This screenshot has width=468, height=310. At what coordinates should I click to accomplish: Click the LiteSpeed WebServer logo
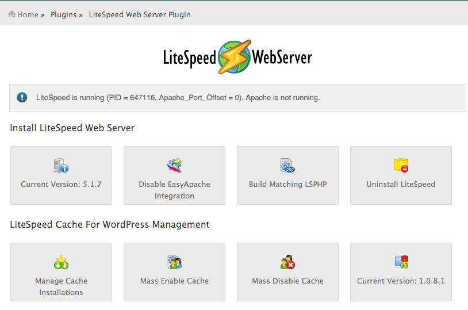click(x=237, y=57)
